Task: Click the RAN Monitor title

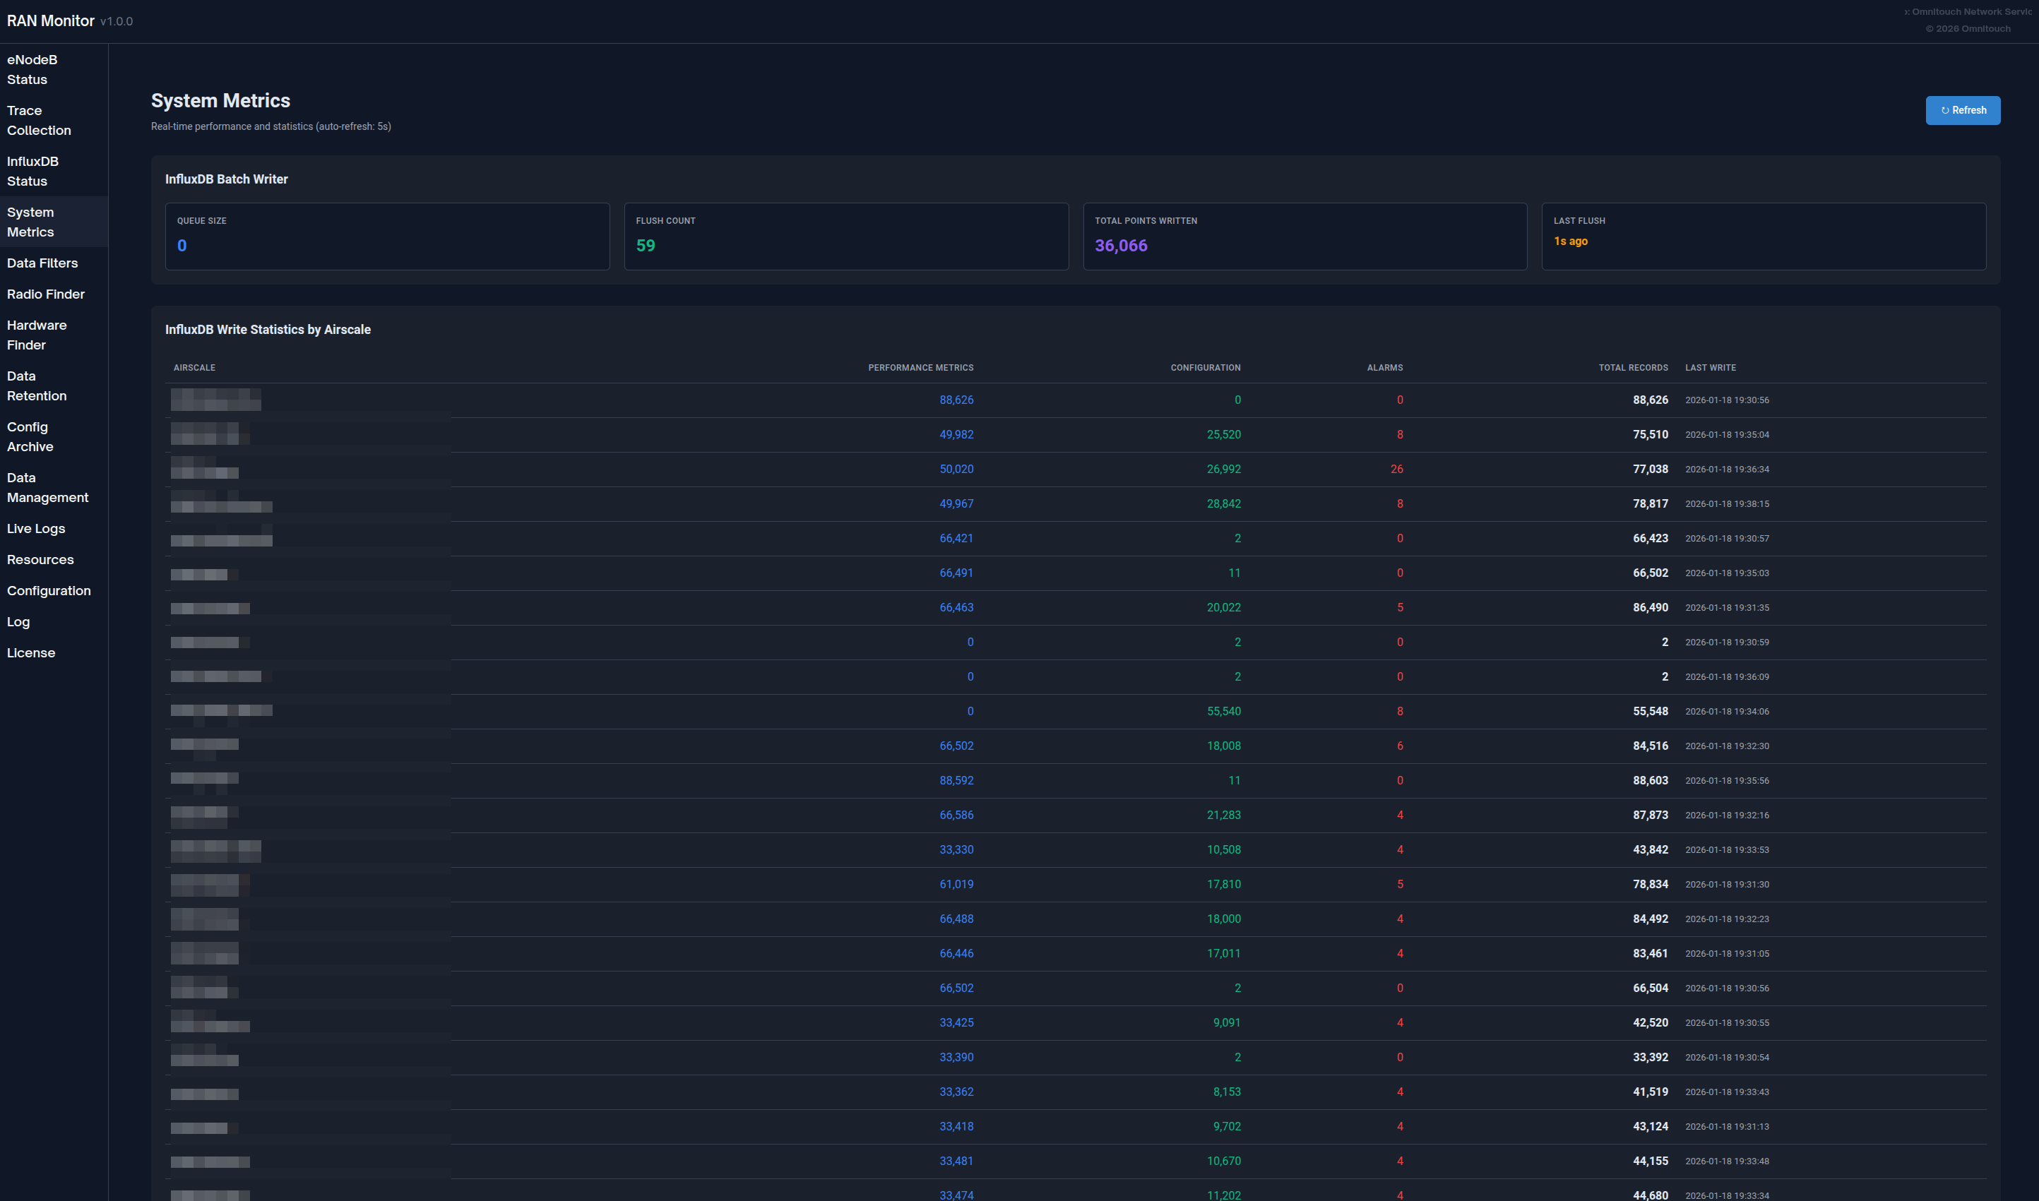Action: pos(50,21)
